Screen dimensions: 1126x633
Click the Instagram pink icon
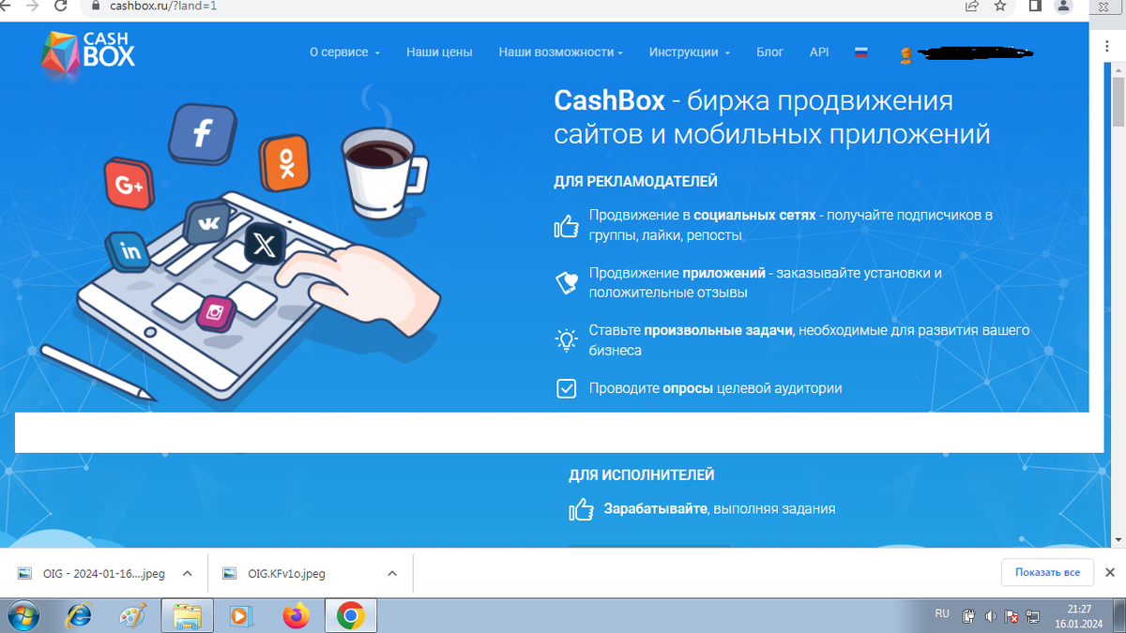[214, 313]
